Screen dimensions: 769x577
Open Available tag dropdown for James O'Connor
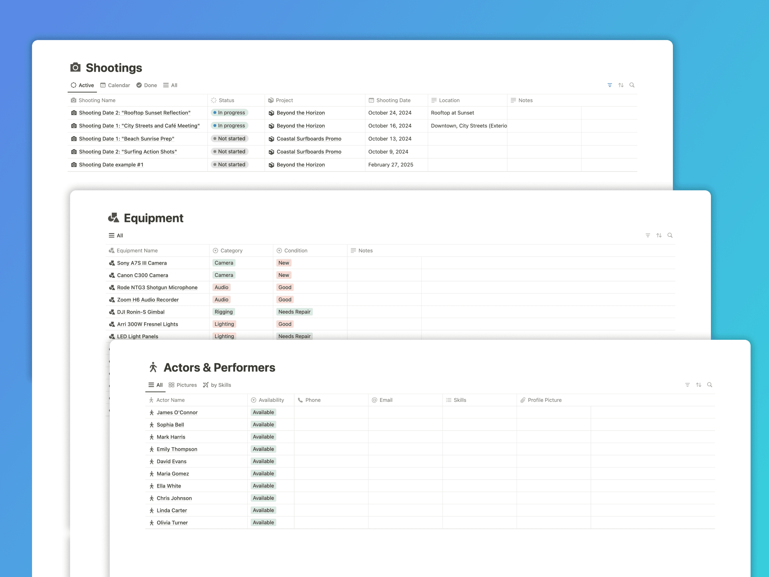[x=263, y=412]
